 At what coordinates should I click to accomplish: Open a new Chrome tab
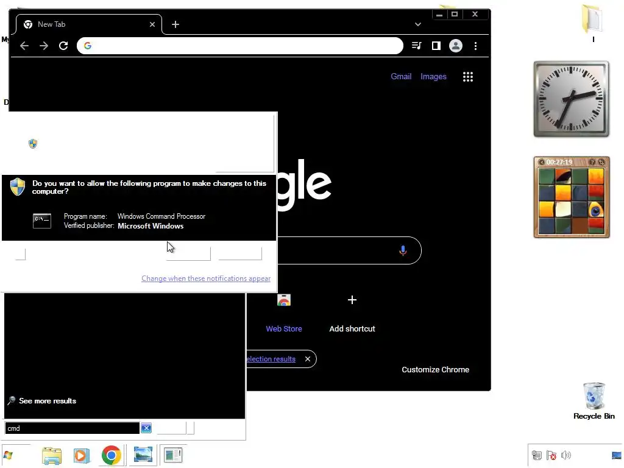(x=175, y=24)
